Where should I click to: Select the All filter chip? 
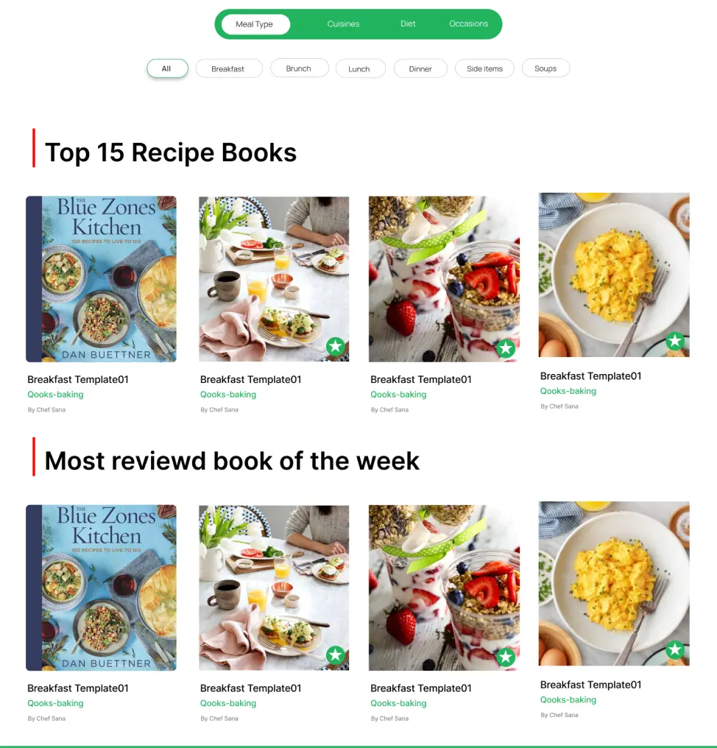(x=166, y=68)
